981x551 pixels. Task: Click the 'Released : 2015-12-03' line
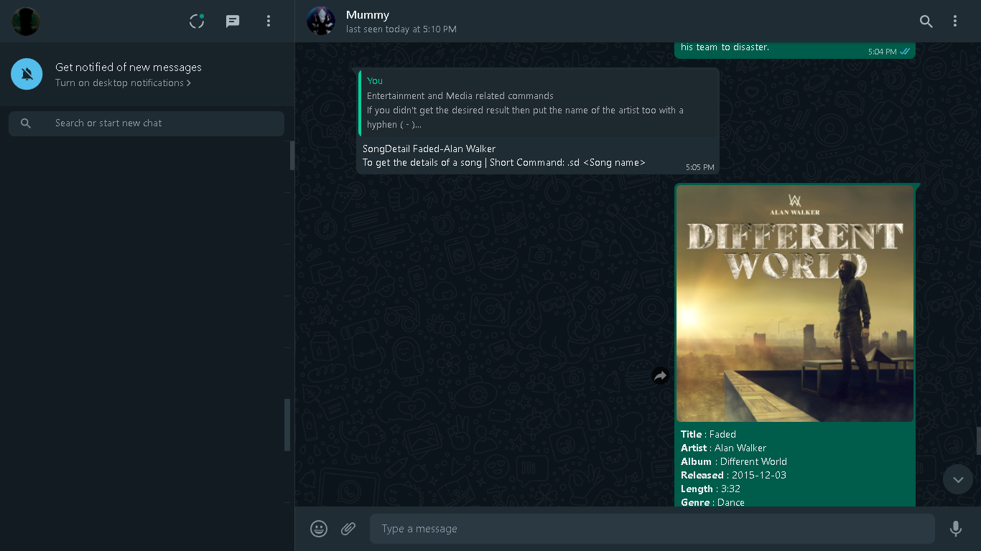[x=733, y=475]
